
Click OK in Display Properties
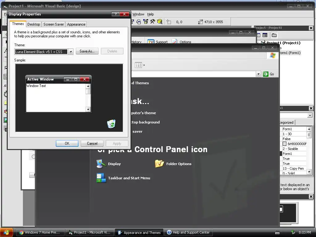tap(67, 143)
